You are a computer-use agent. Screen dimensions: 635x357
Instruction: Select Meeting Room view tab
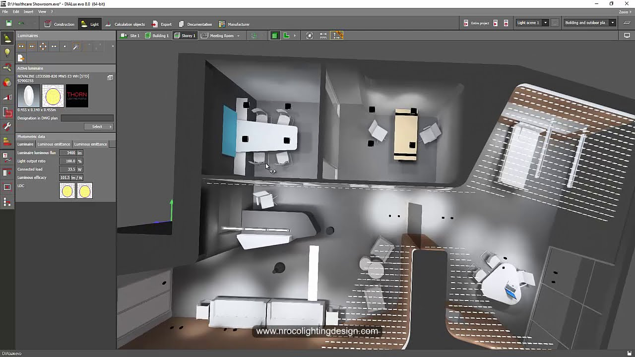tap(217, 36)
